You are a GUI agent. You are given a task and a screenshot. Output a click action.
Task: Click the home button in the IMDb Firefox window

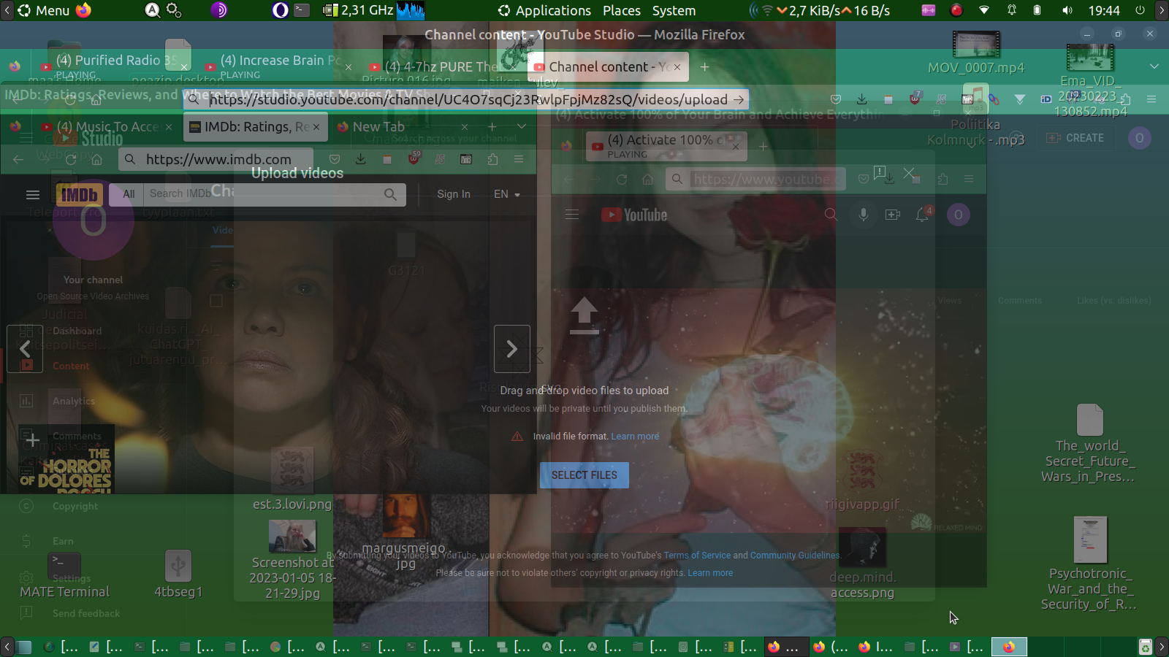[x=96, y=159]
